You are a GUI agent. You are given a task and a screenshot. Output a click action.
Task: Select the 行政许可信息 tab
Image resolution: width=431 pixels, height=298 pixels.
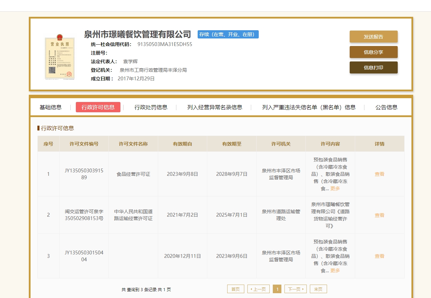(98, 107)
